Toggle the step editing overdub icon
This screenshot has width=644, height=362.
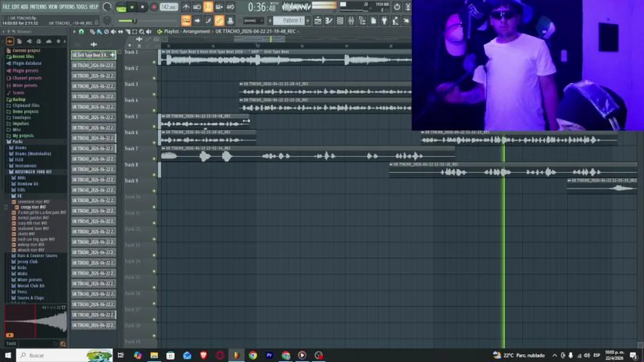coord(219,7)
